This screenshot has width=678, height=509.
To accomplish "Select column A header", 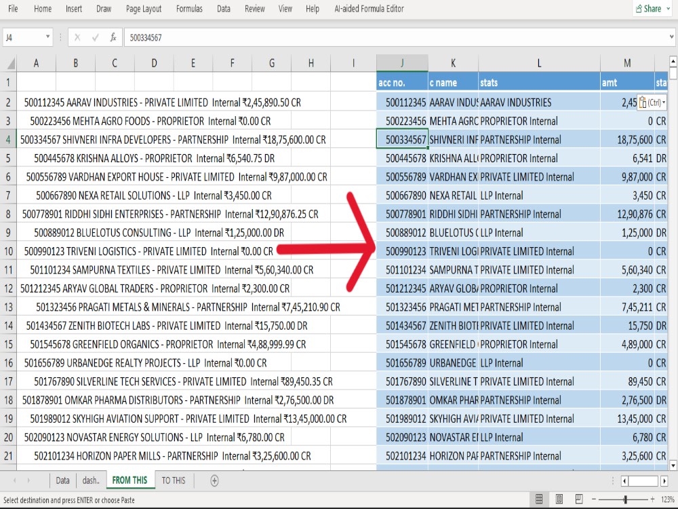I will coord(37,63).
